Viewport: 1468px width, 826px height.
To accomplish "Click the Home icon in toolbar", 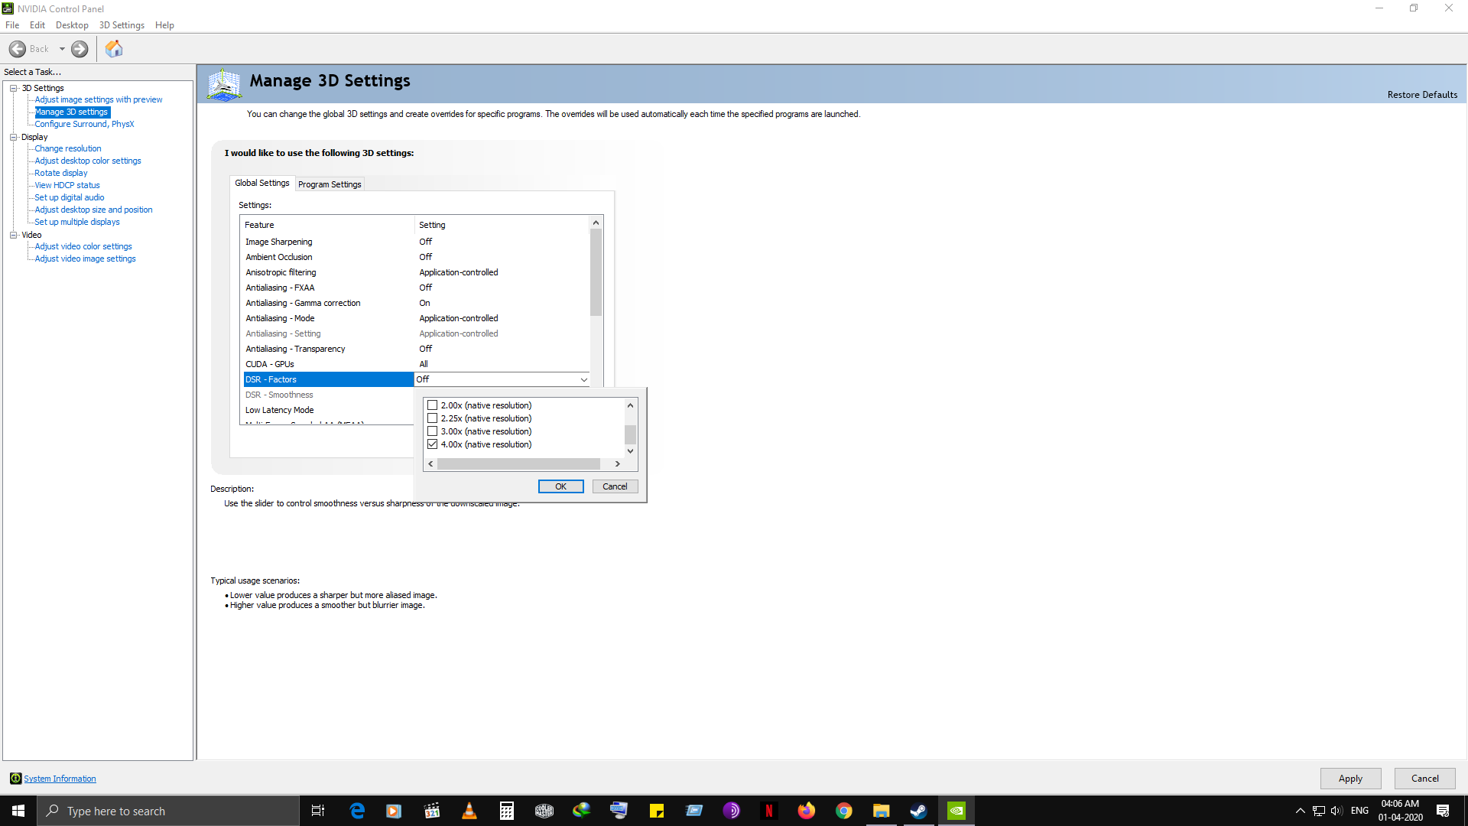I will pos(114,49).
